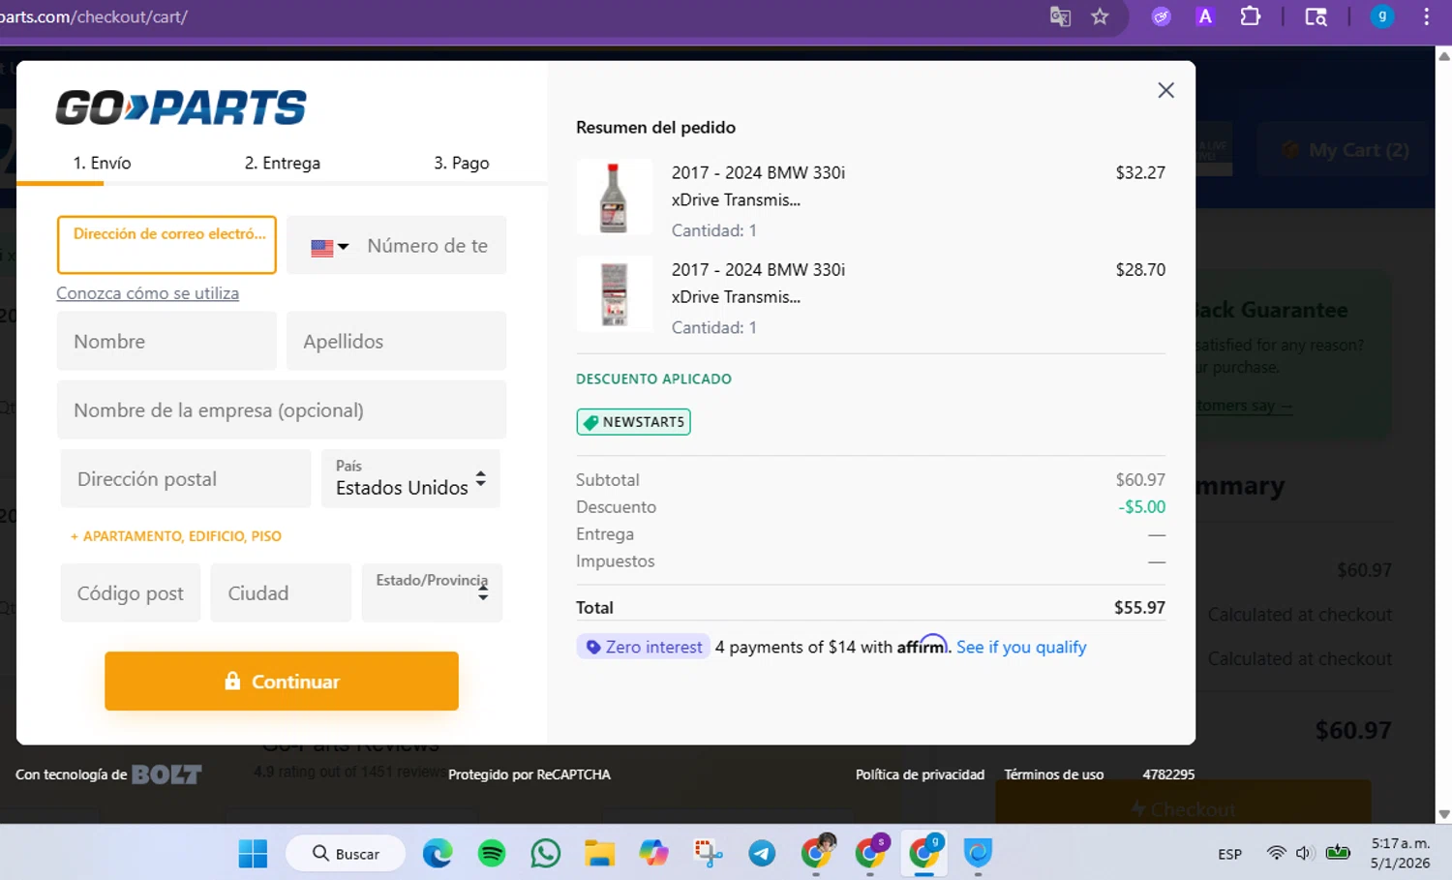Click the volume speaker tray icon
This screenshot has width=1452, height=880.
tap(1304, 853)
